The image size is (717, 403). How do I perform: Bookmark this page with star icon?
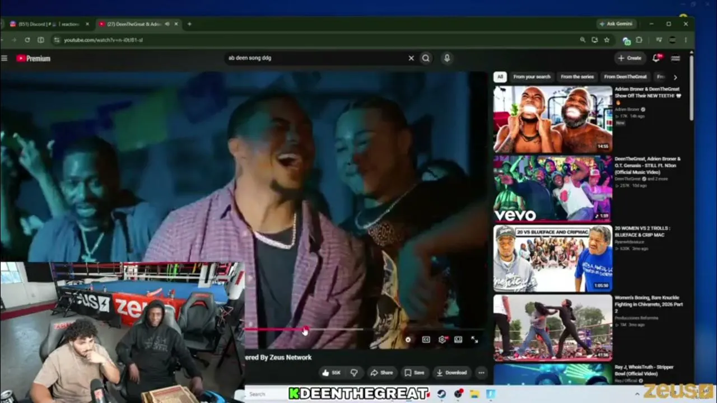[x=607, y=40]
